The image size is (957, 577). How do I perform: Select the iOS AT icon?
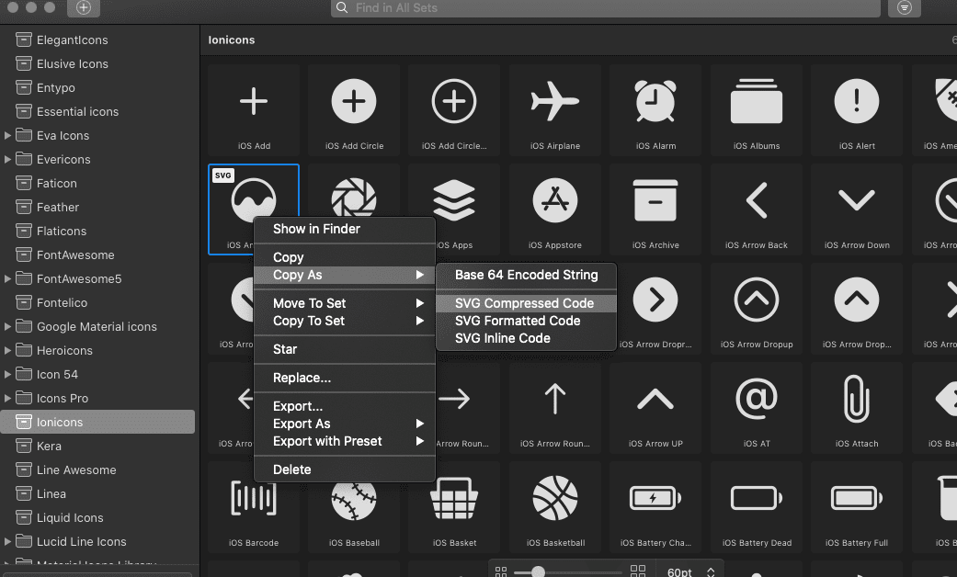[757, 408]
